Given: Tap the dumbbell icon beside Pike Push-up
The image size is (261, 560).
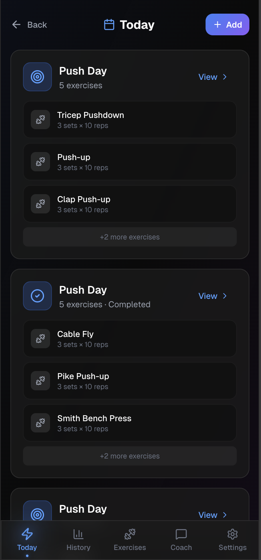Looking at the screenshot, I should pyautogui.click(x=40, y=381).
